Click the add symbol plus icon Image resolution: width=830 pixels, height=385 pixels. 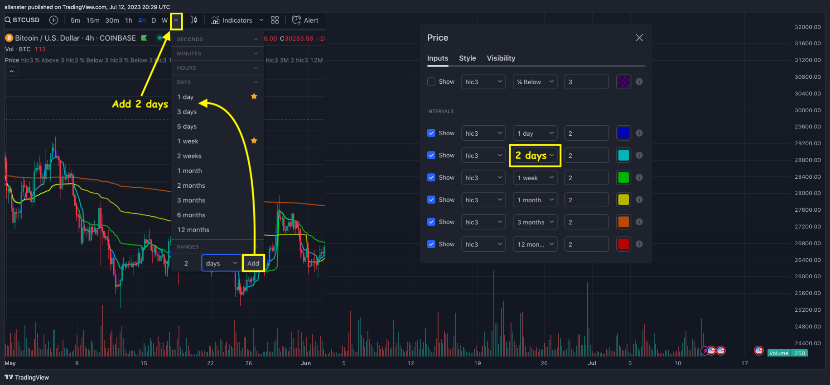pyautogui.click(x=53, y=20)
